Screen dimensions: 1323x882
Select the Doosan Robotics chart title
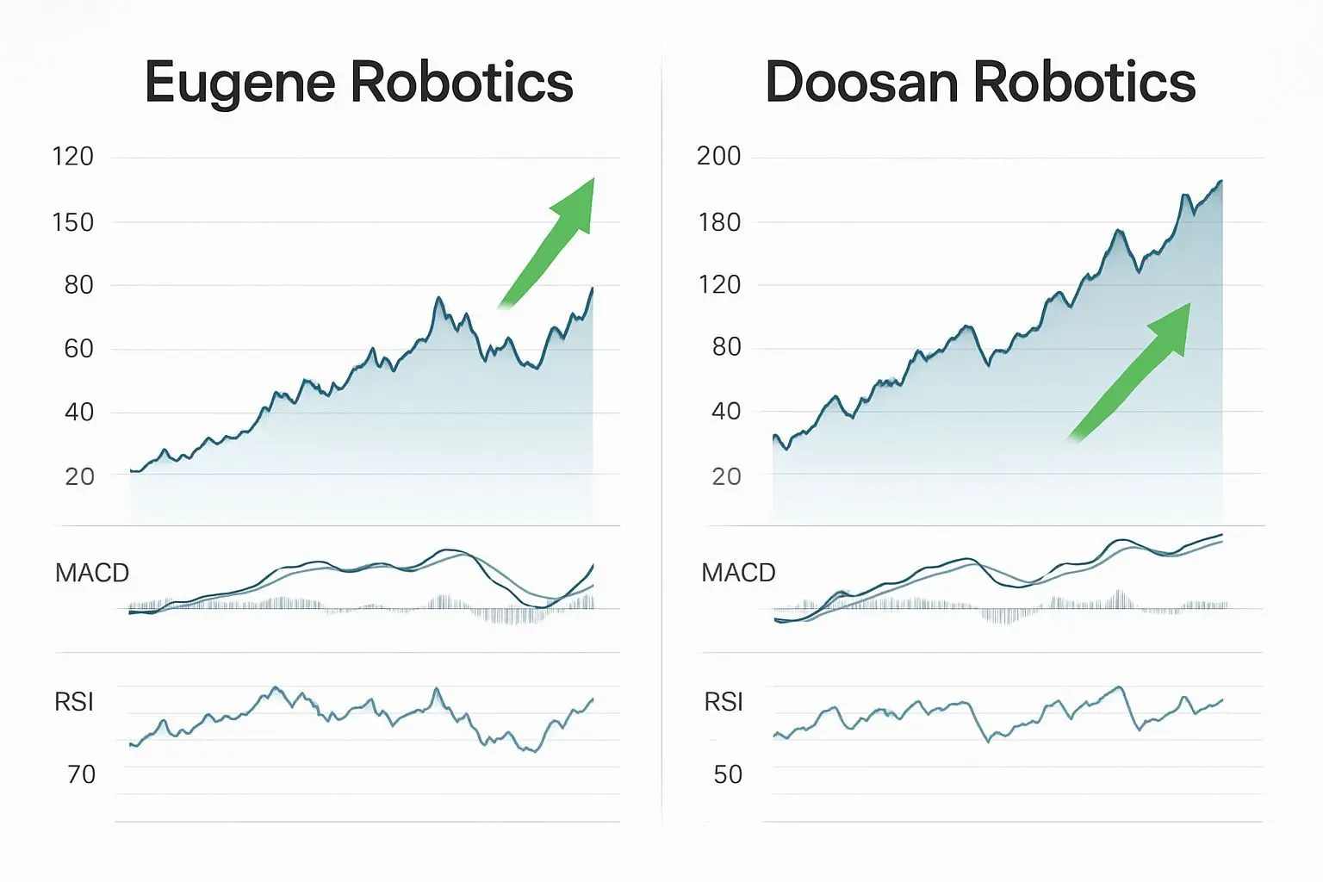pos(980,83)
